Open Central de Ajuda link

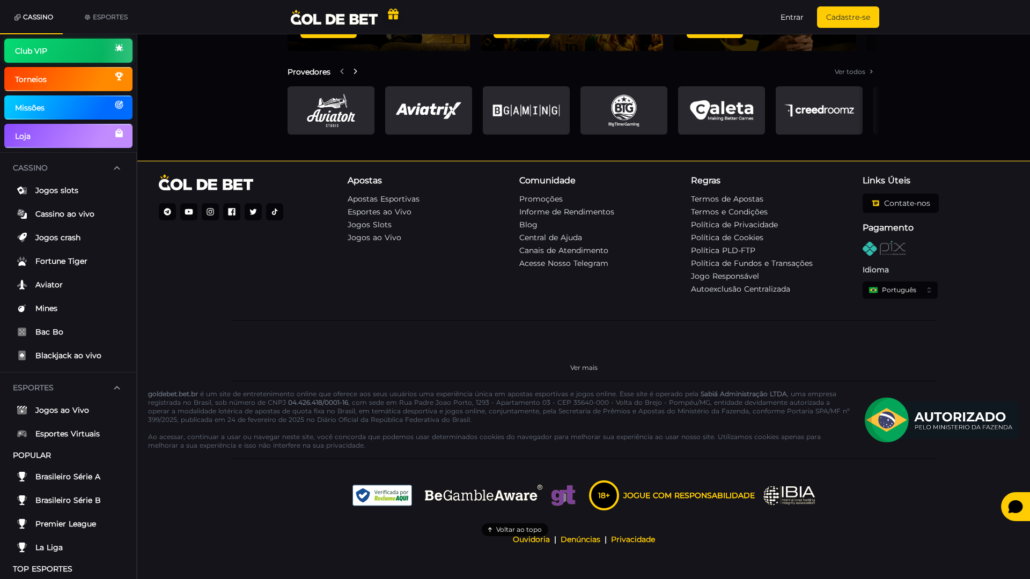coord(550,237)
